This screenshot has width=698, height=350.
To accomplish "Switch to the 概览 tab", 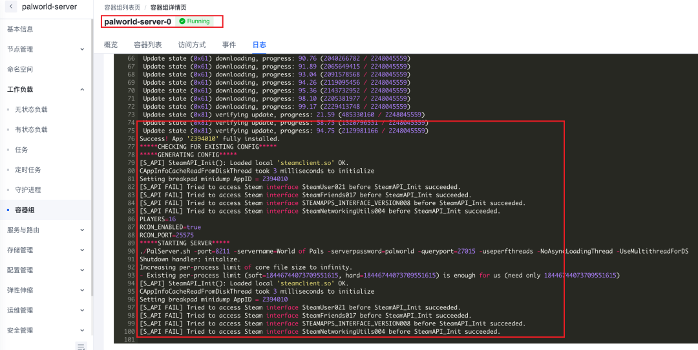I will click(x=111, y=45).
